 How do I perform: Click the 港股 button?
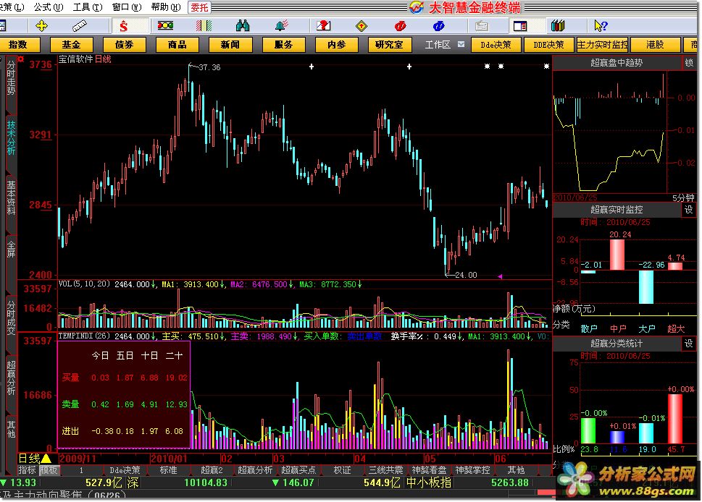[x=655, y=45]
